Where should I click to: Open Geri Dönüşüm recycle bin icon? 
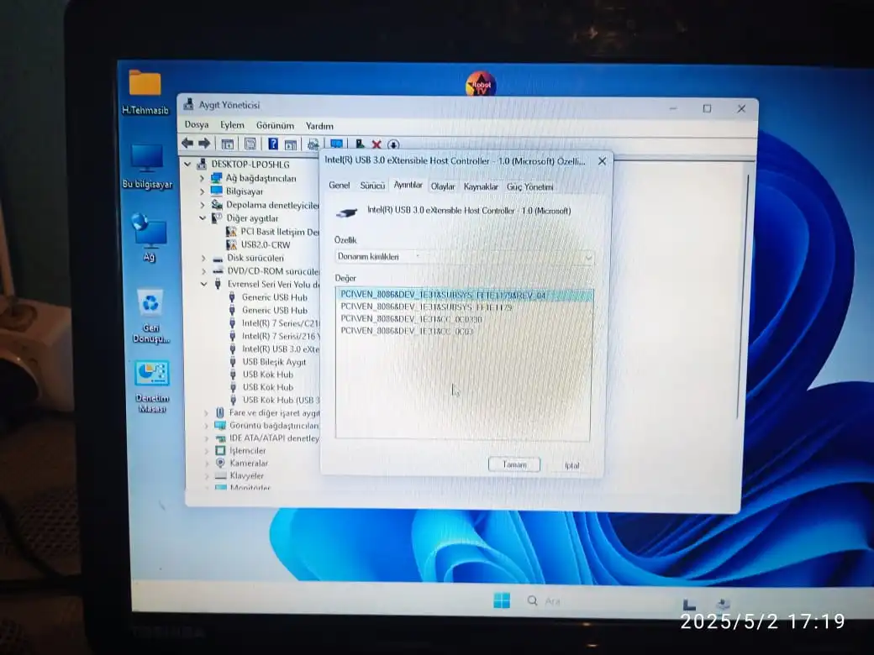click(151, 316)
